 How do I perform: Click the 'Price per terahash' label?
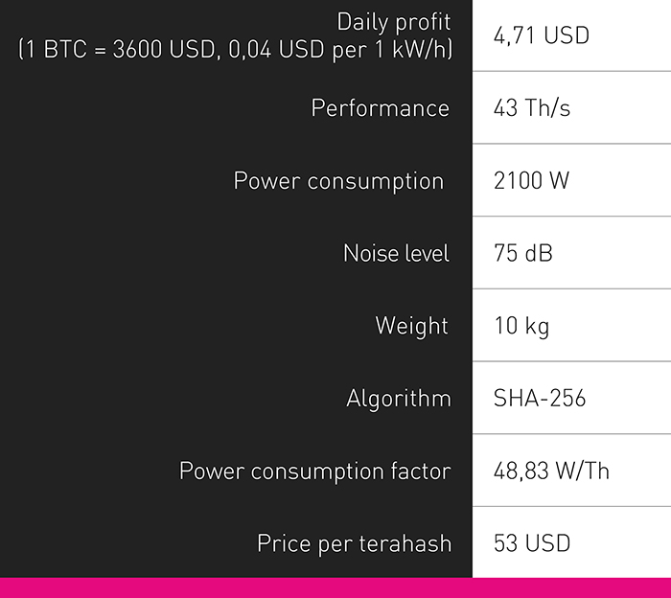354,543
